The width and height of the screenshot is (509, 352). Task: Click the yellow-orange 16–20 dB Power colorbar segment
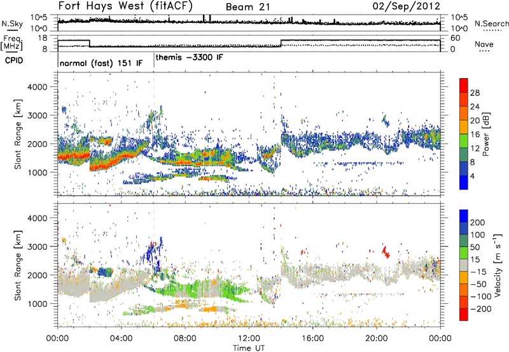tap(464, 127)
